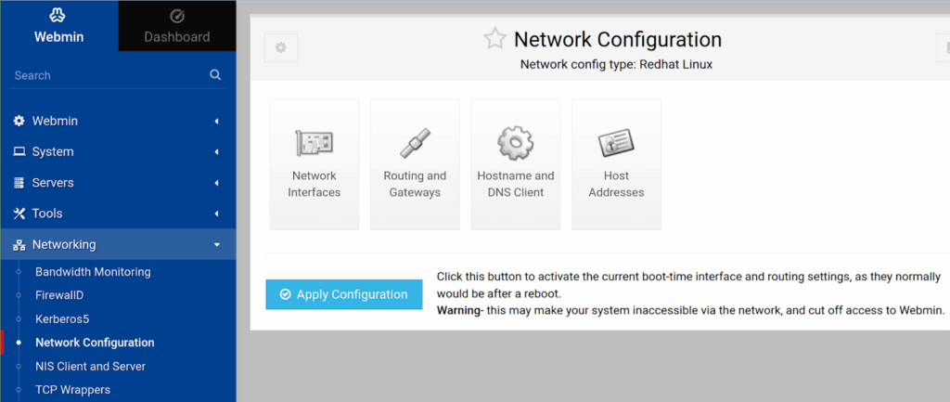
Task: Click the Servers stack icon
Action: click(19, 183)
